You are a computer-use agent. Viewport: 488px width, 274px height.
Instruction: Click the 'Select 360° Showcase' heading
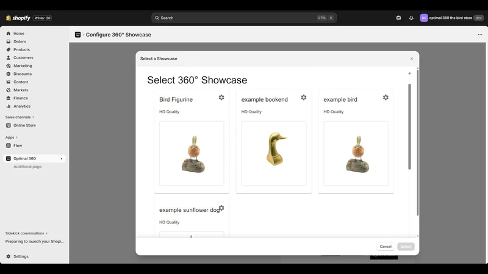[x=197, y=80]
